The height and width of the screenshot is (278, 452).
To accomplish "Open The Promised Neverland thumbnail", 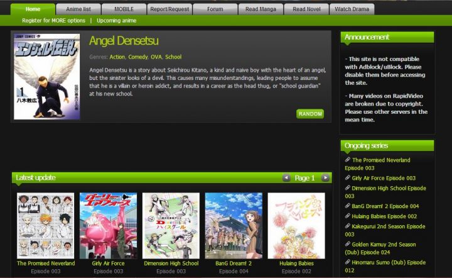I will (x=46, y=226).
